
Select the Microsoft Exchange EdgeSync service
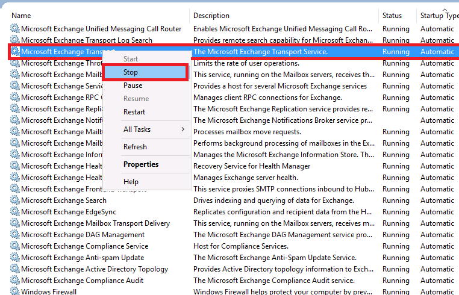(x=69, y=212)
